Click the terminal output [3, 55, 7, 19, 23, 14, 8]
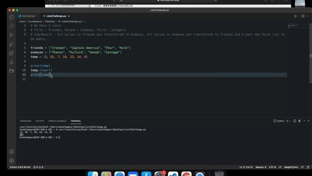 36,132
